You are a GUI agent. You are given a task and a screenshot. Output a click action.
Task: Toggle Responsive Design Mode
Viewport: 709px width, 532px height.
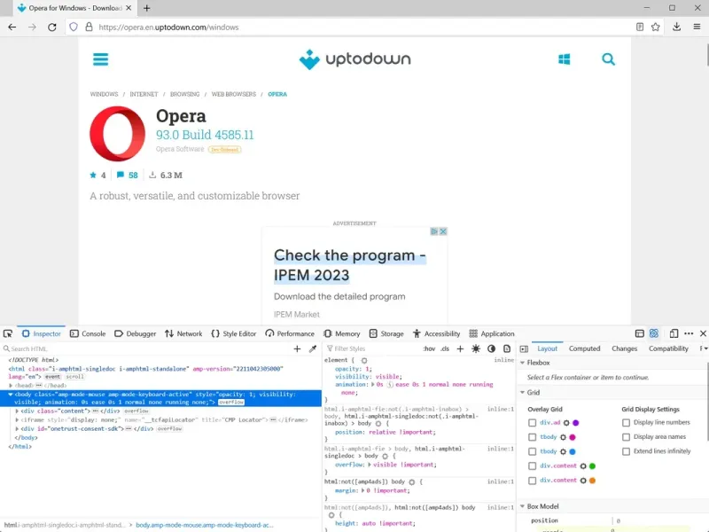tap(674, 333)
